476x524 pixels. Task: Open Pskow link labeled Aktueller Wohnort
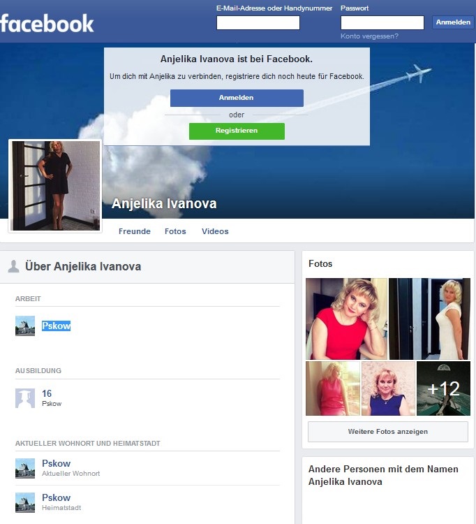click(56, 463)
